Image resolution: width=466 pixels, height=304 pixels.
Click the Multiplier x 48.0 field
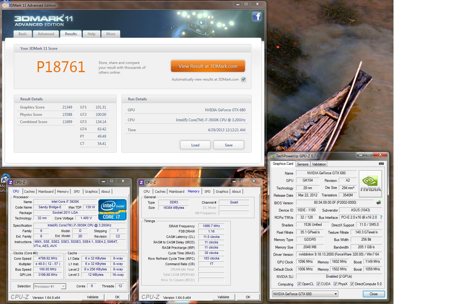point(48,264)
